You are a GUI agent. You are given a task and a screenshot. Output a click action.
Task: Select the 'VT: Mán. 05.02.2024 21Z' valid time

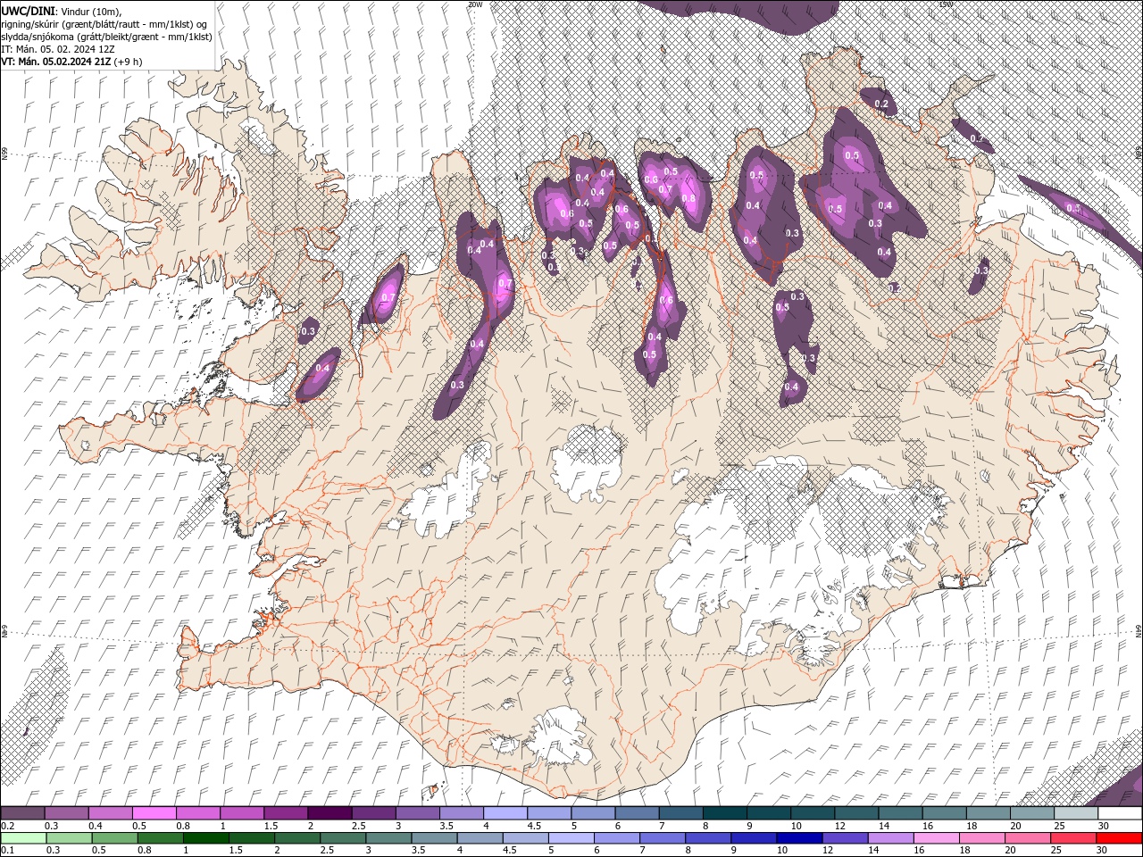(x=55, y=61)
